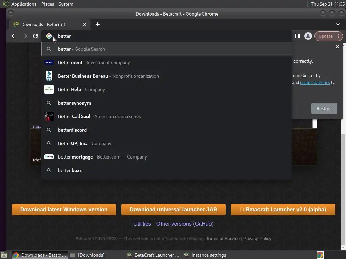Click the magnifier icon beside better buzz

point(49,170)
